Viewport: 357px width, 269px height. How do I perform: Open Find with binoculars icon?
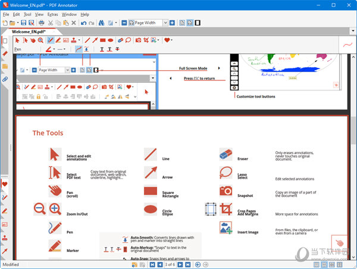(101, 23)
